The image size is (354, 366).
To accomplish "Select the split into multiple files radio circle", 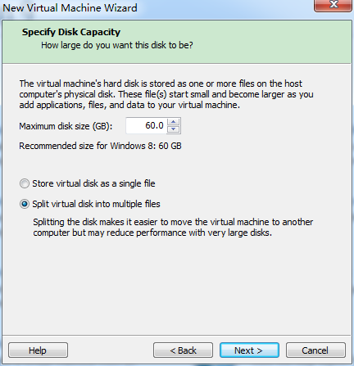I will click(x=25, y=204).
